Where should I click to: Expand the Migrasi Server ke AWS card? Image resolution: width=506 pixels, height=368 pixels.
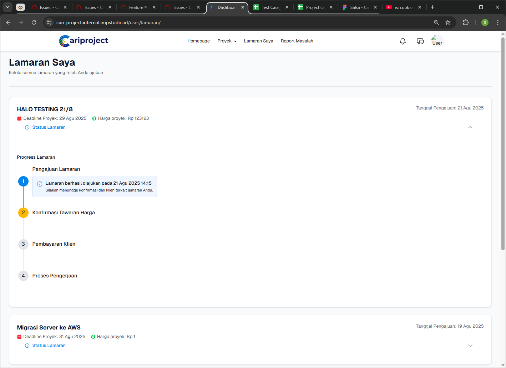coord(470,346)
